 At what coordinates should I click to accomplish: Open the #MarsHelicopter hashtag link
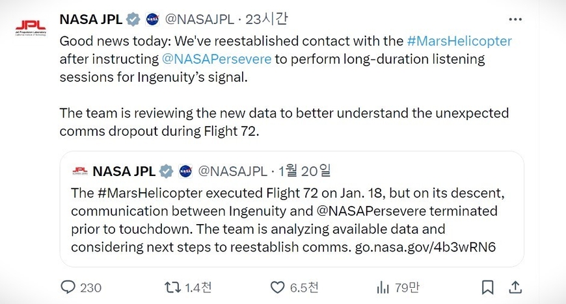[x=459, y=41]
